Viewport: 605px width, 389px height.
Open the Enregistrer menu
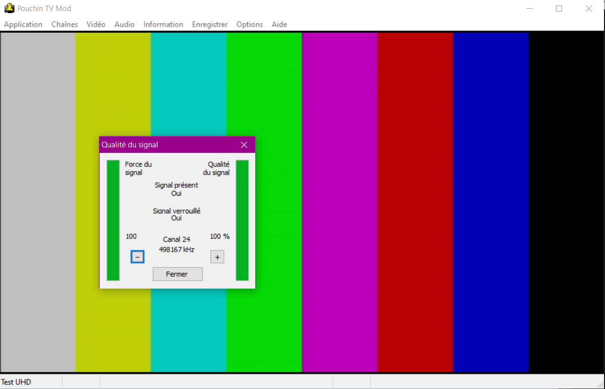coord(210,24)
